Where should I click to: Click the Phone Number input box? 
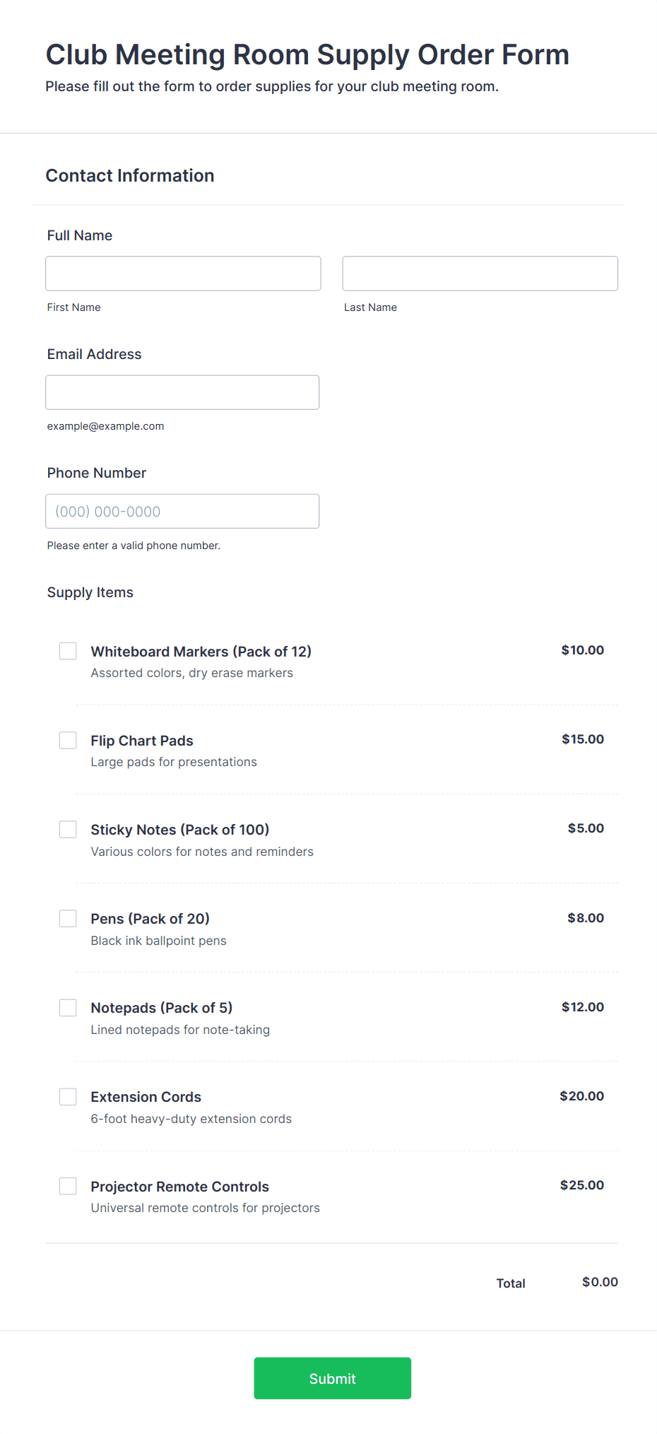[x=182, y=511]
